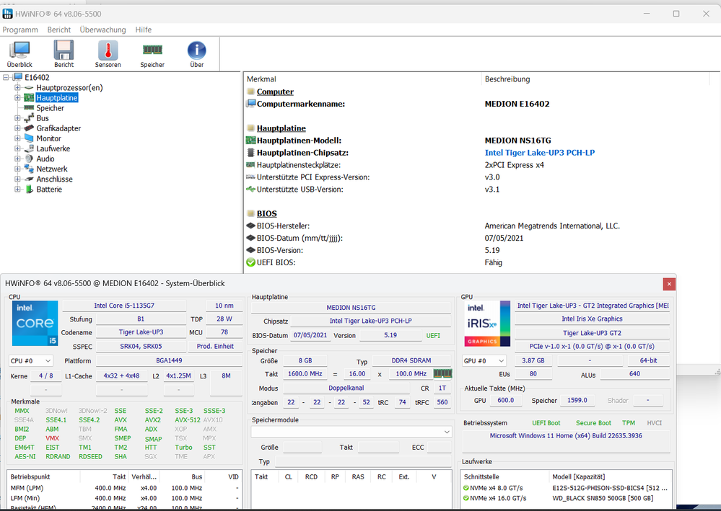This screenshot has height=511, width=721.
Task: Open the Speichermodule selection dropdown
Action: point(351,432)
